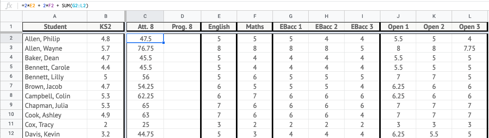This screenshot has width=489, height=138.
Task: Click the Open 3 header cell
Action: (x=470, y=27)
